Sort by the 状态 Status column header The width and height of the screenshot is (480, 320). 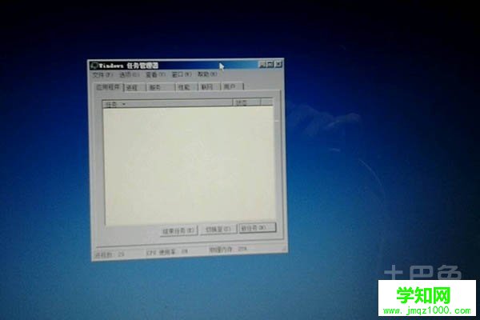click(x=246, y=102)
